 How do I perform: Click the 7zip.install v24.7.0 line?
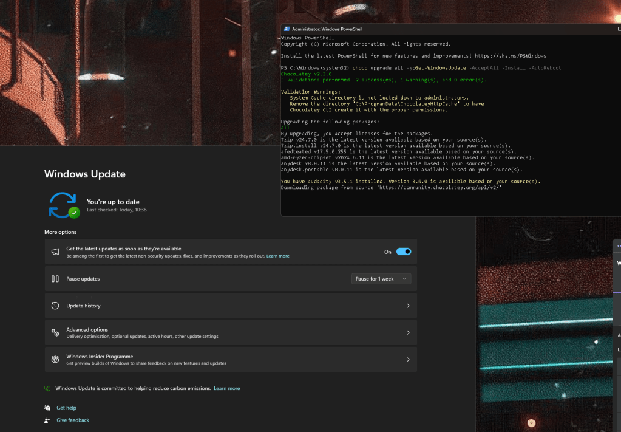pos(396,145)
